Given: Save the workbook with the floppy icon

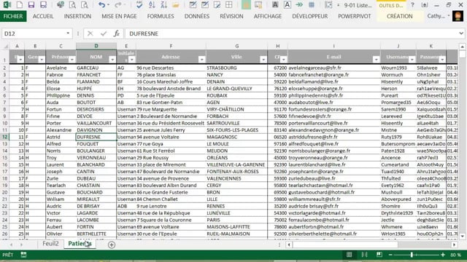Looking at the screenshot, I should point(31,5).
